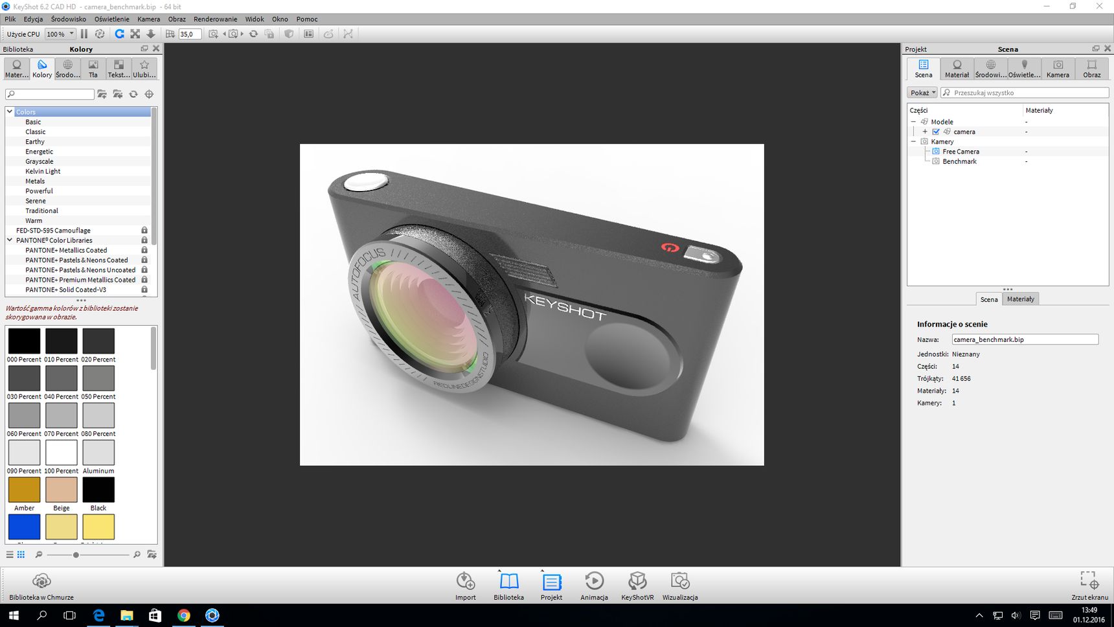The width and height of the screenshot is (1114, 627).
Task: Toggle the Projekt panel button
Action: pyautogui.click(x=551, y=586)
